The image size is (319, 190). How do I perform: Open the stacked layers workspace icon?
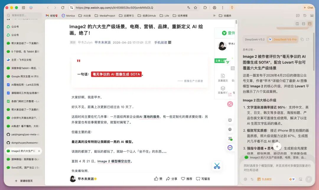coord(31,8)
